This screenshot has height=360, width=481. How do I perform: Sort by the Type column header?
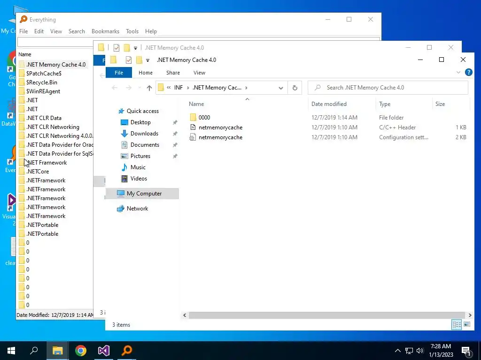[385, 104]
